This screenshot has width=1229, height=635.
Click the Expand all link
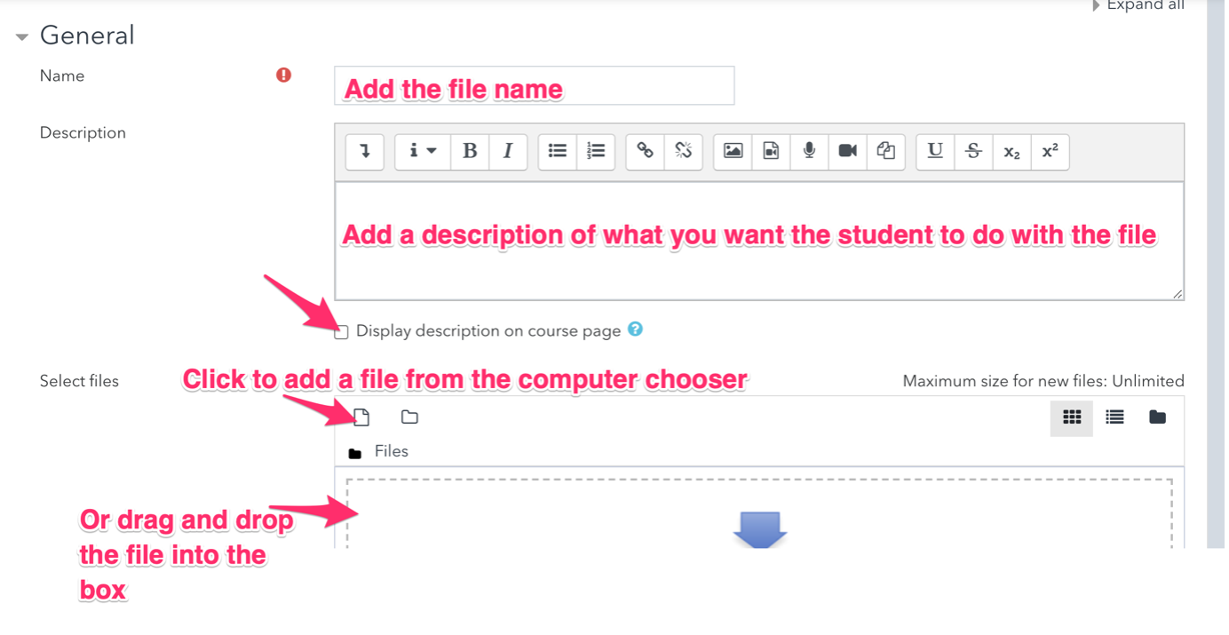pyautogui.click(x=1145, y=5)
